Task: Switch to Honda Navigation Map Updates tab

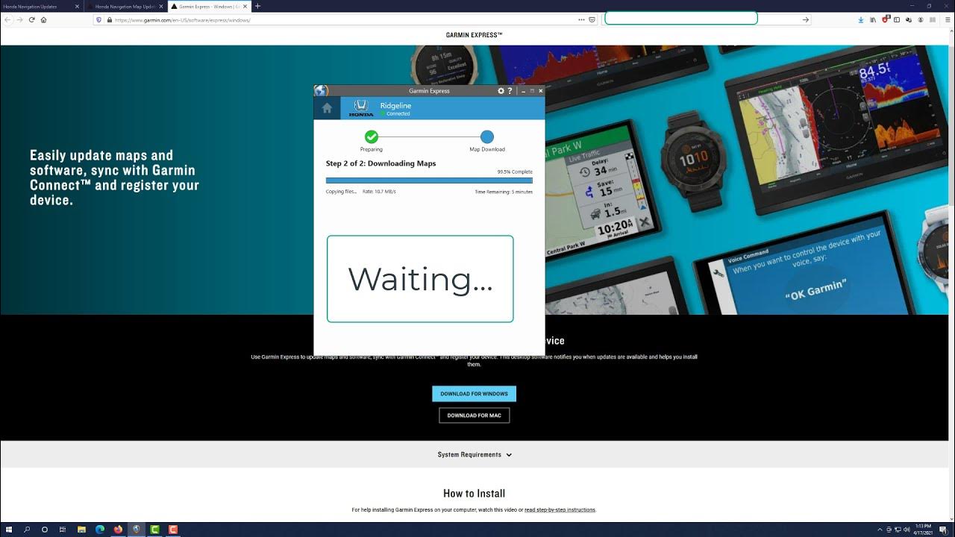Action: (126, 6)
